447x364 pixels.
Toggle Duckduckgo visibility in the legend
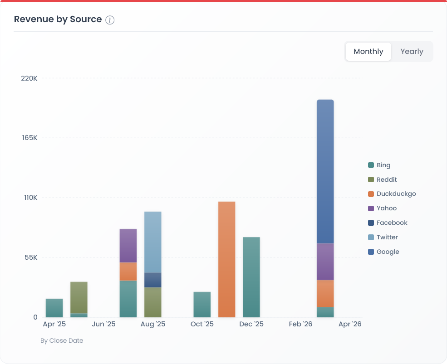point(392,194)
